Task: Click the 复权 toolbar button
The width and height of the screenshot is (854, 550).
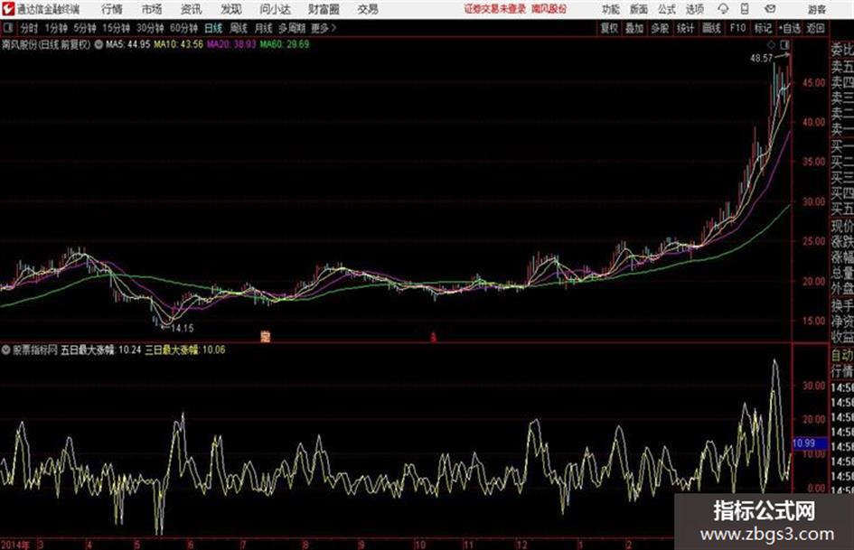Action: (x=609, y=28)
